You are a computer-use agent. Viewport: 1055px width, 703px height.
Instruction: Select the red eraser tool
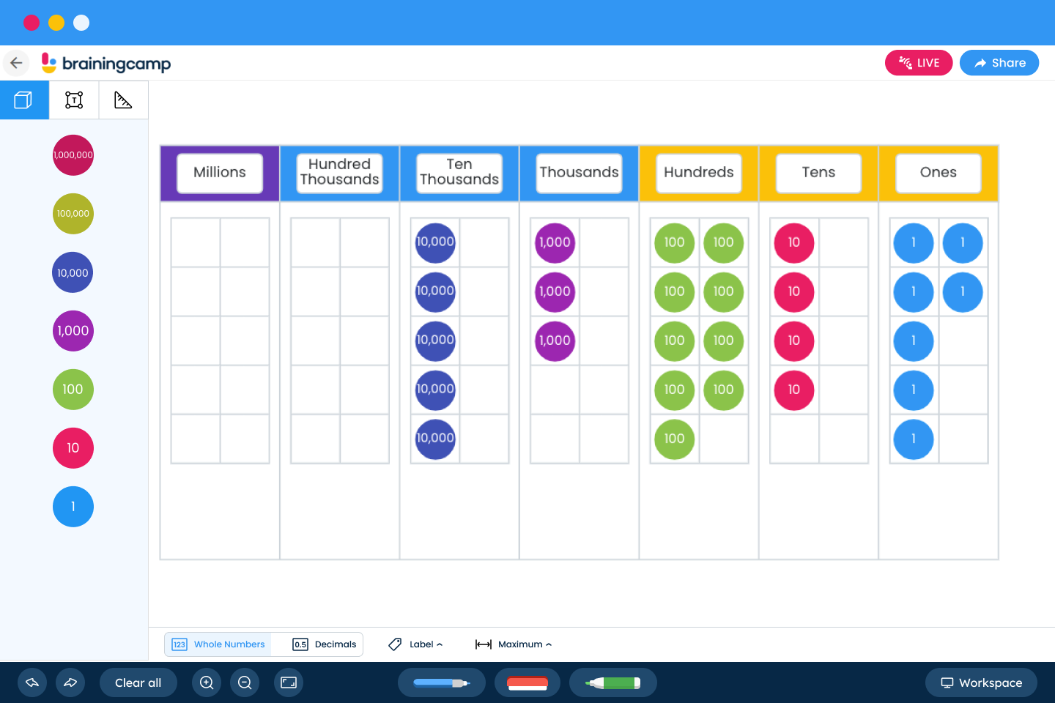click(527, 682)
